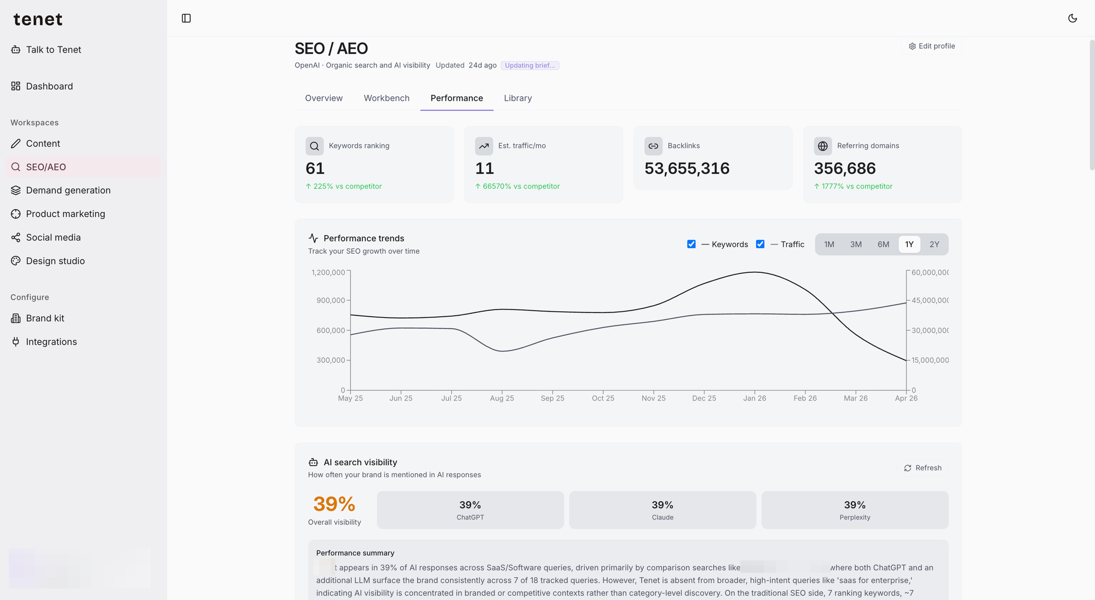Viewport: 1095px width, 600px height.
Task: Click the Content pencil icon
Action: pos(16,144)
